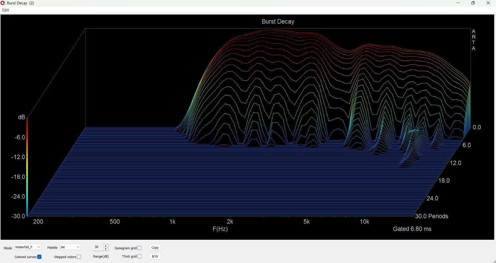The width and height of the screenshot is (496, 263).
Task: Uncheck the Colored curves checkbox
Action: [x=39, y=257]
